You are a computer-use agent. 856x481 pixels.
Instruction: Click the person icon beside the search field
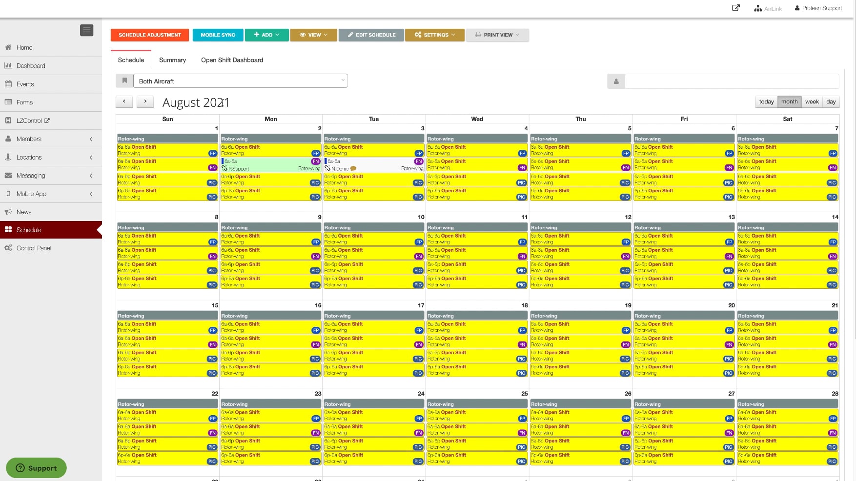tap(616, 81)
